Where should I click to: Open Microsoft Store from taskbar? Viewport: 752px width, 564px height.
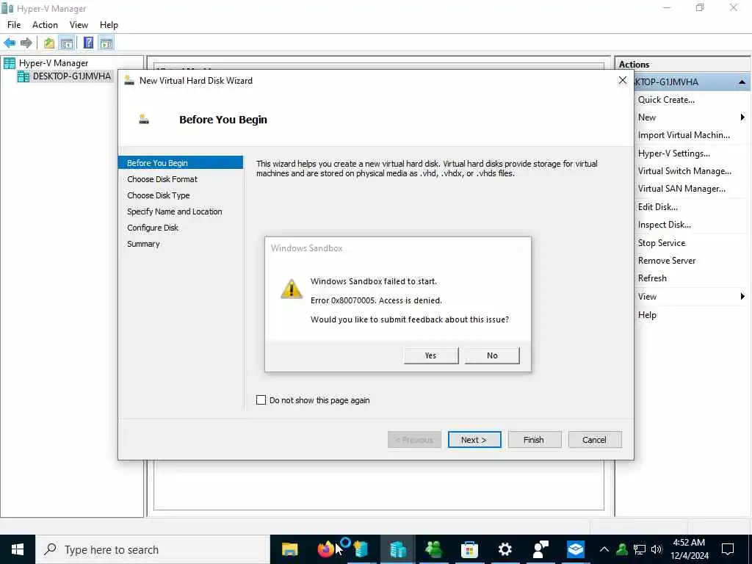point(469,549)
